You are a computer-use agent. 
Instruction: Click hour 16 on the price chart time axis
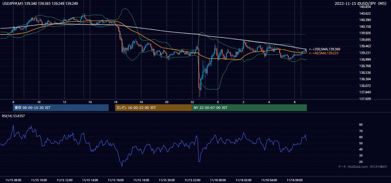tap(115, 102)
